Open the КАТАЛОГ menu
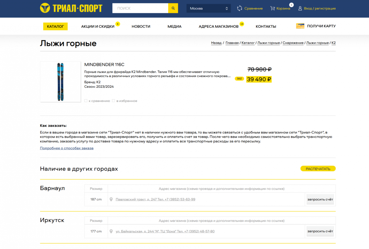 [x=55, y=26]
